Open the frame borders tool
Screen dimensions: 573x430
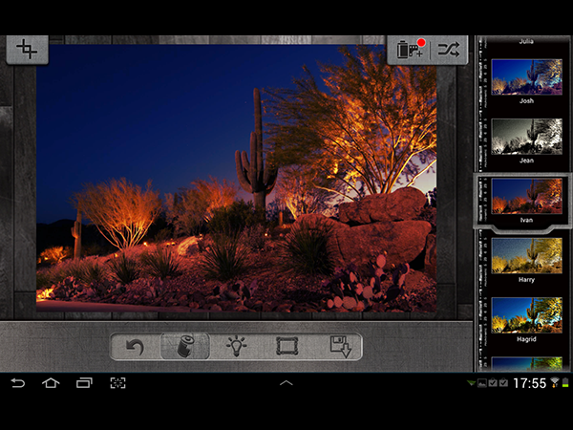tap(287, 346)
